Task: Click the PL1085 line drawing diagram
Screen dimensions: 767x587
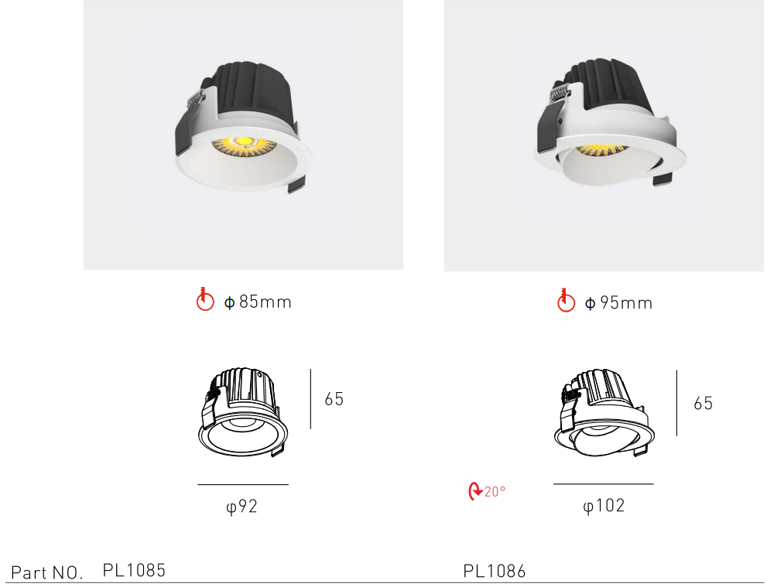Action: pyautogui.click(x=243, y=412)
